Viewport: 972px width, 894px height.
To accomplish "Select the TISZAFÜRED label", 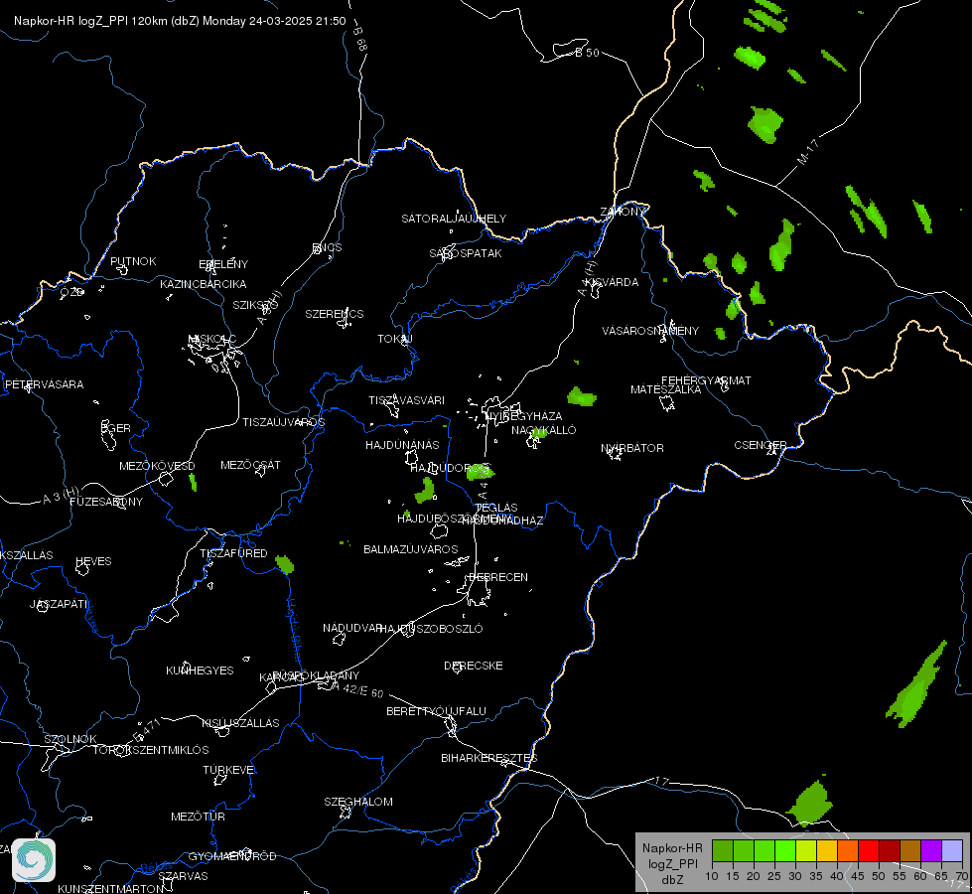I will click(233, 552).
